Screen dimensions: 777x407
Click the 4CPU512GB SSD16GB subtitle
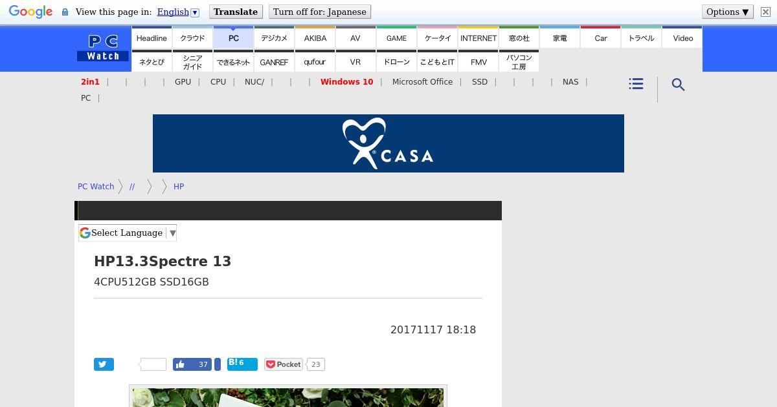tap(152, 282)
